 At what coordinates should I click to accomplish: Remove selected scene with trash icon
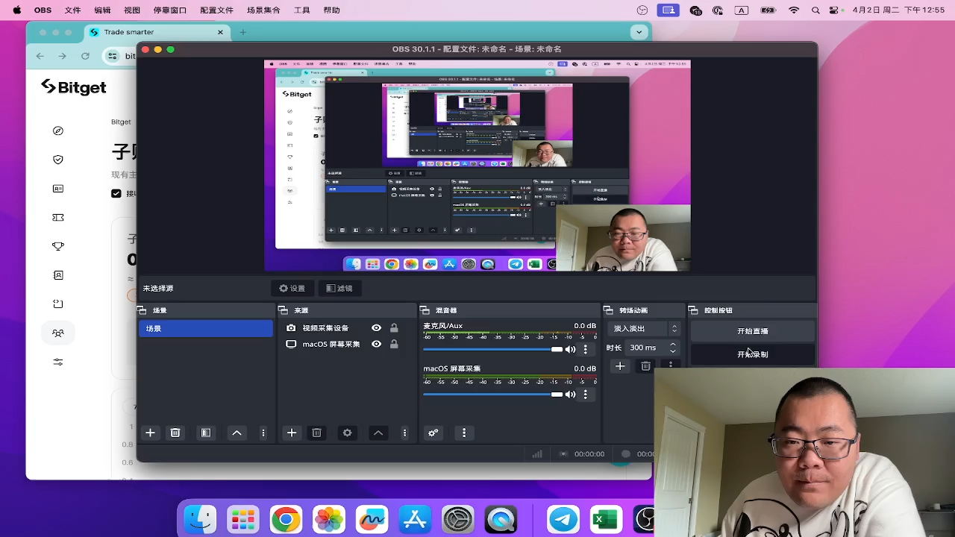tap(175, 433)
